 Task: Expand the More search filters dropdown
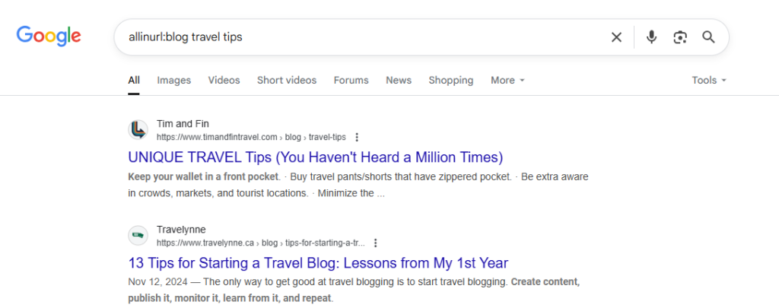pos(507,80)
